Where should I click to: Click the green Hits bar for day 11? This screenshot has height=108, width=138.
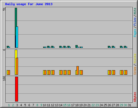click(x=48, y=47)
